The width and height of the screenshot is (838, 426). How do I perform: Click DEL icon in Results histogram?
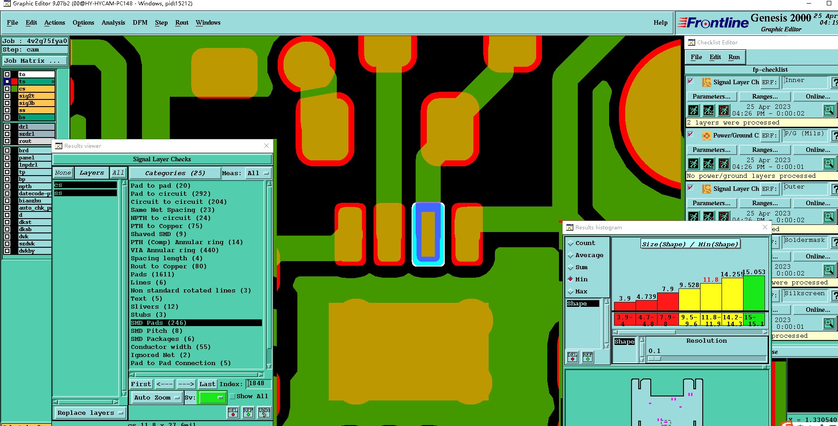coord(572,357)
